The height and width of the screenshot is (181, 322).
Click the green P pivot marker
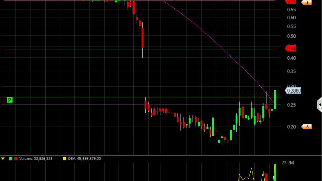coord(10,100)
